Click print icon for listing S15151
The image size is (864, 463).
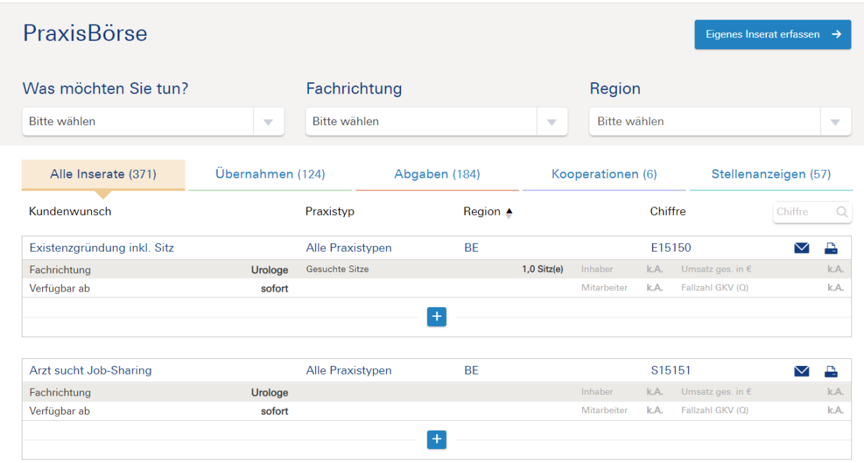(831, 371)
